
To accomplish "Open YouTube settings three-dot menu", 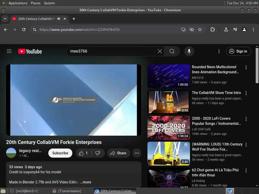I will (219, 51).
